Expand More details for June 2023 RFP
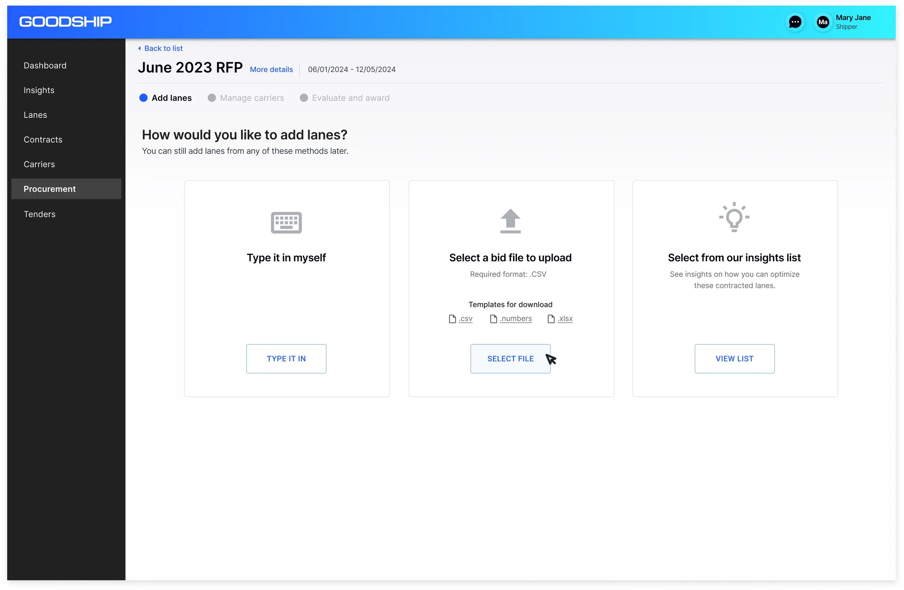The width and height of the screenshot is (904, 590). (271, 69)
